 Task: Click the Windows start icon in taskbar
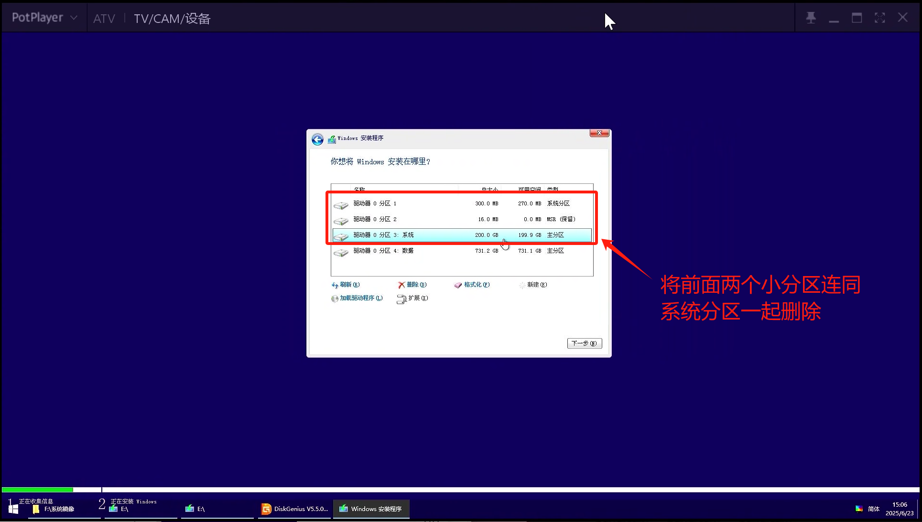13,509
